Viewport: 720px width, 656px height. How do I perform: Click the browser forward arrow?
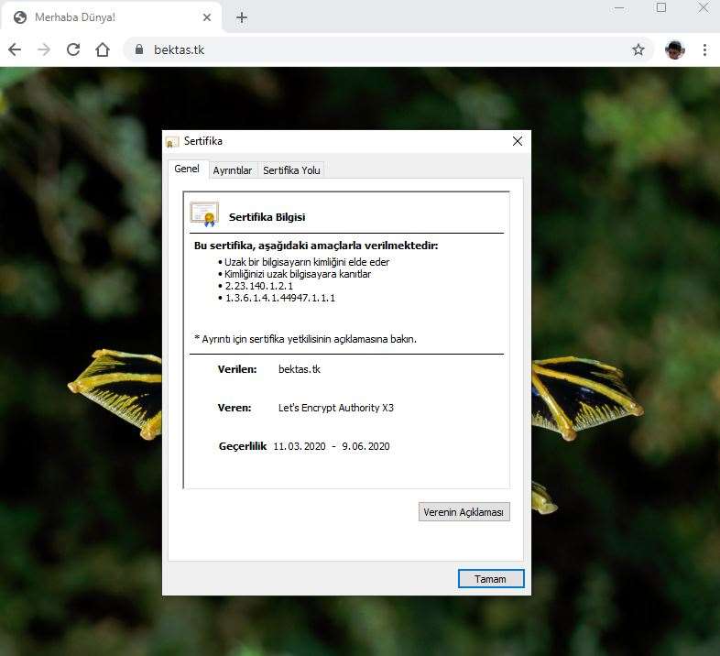coord(44,49)
